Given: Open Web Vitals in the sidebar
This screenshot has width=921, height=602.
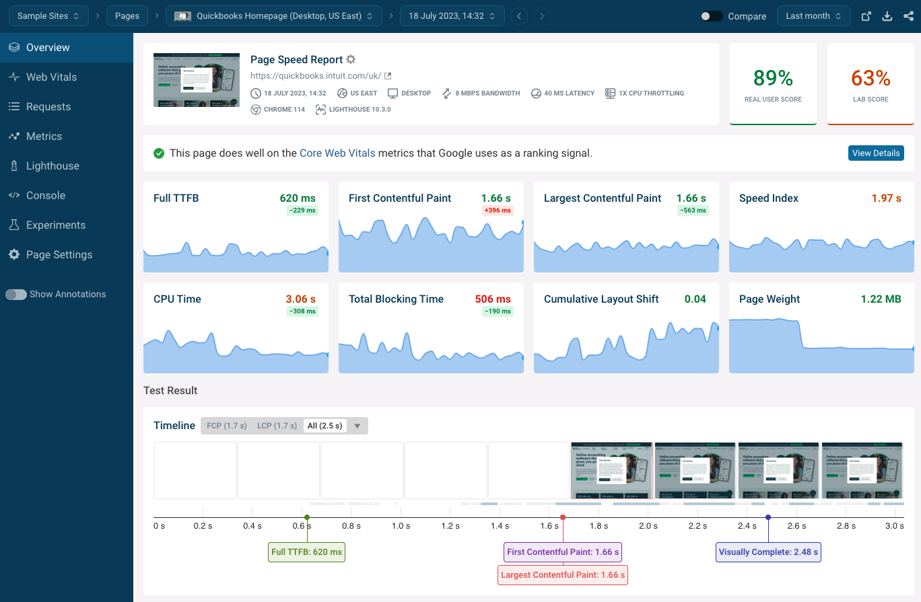Looking at the screenshot, I should tap(67, 77).
